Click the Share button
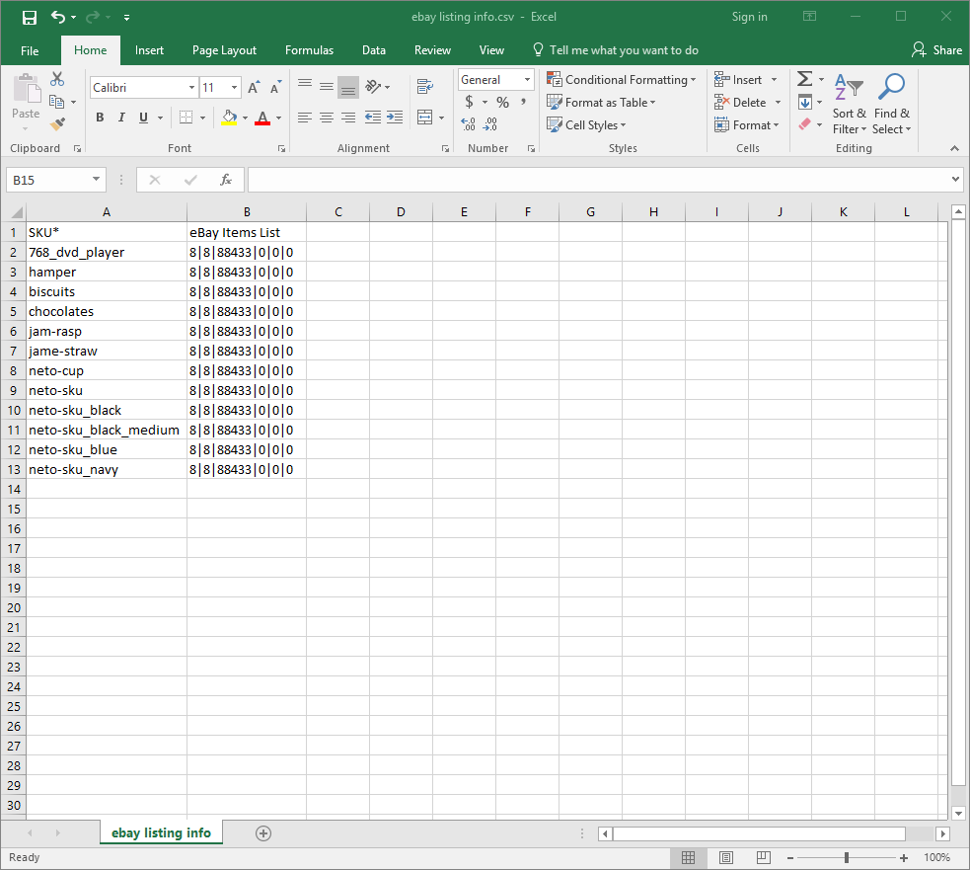 click(936, 50)
